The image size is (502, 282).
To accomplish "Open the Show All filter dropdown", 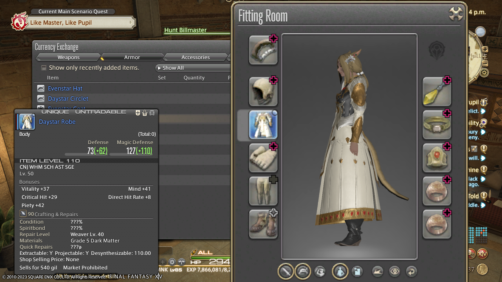I will pyautogui.click(x=192, y=68).
